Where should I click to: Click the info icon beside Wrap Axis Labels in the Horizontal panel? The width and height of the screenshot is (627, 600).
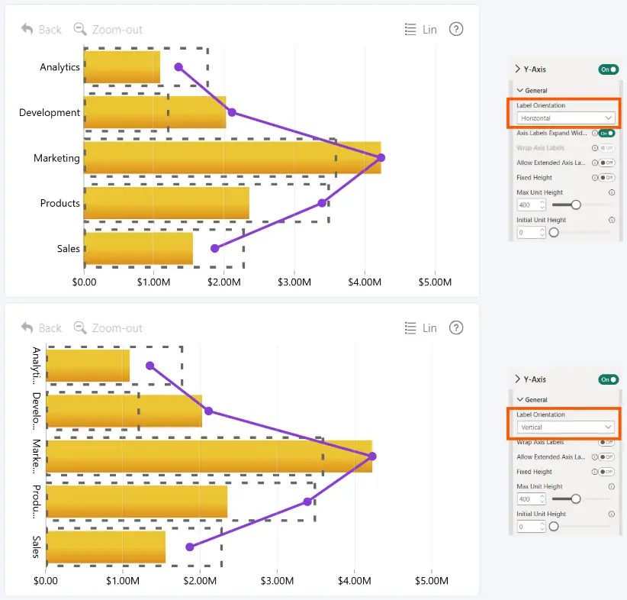click(595, 148)
